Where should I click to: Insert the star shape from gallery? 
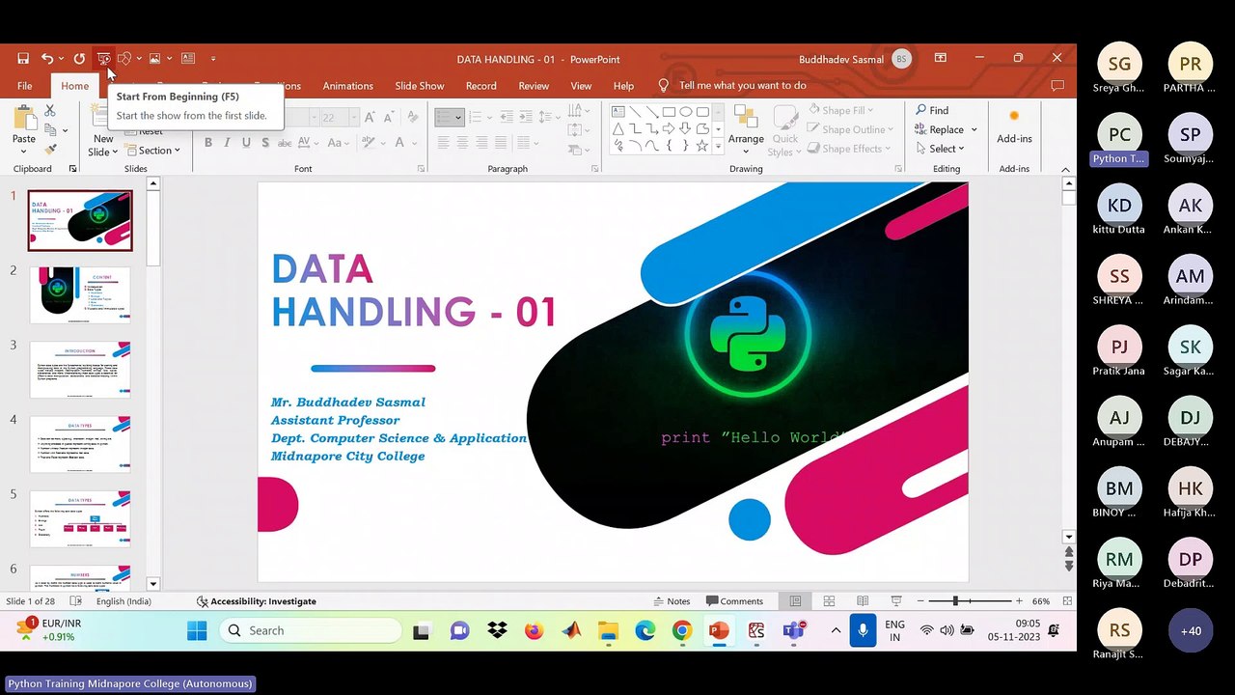pyautogui.click(x=702, y=147)
